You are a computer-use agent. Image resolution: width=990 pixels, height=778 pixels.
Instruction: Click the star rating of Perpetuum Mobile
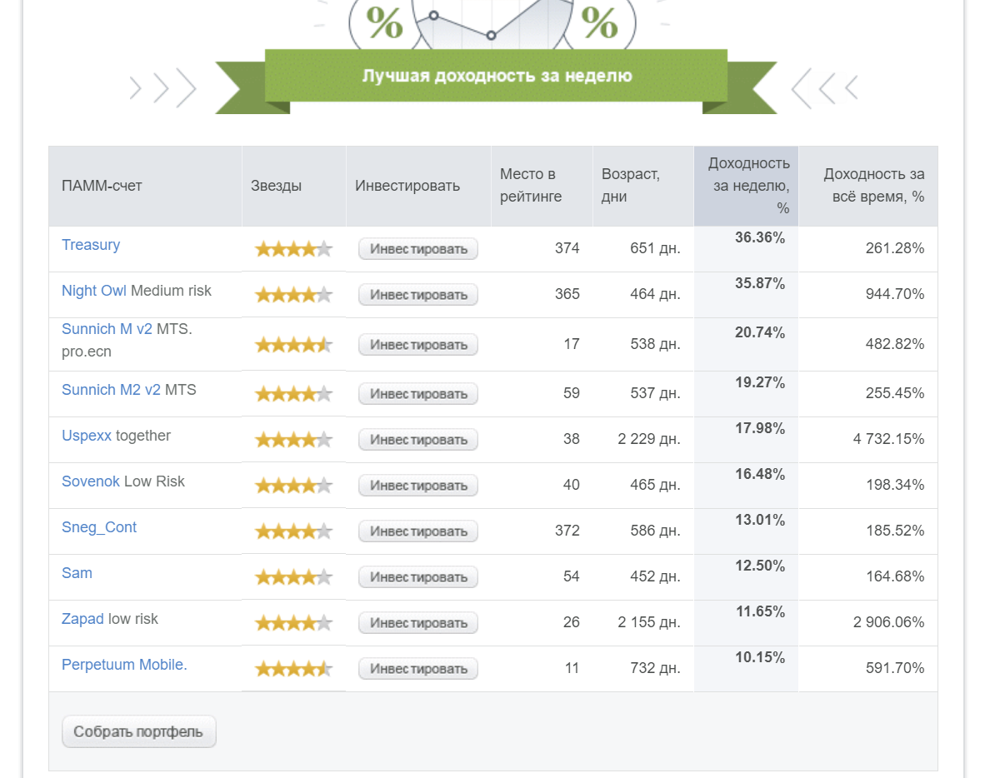click(293, 668)
